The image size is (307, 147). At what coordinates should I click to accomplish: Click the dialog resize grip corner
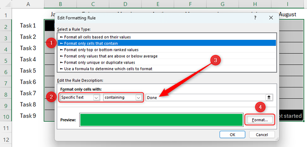pos(277,139)
